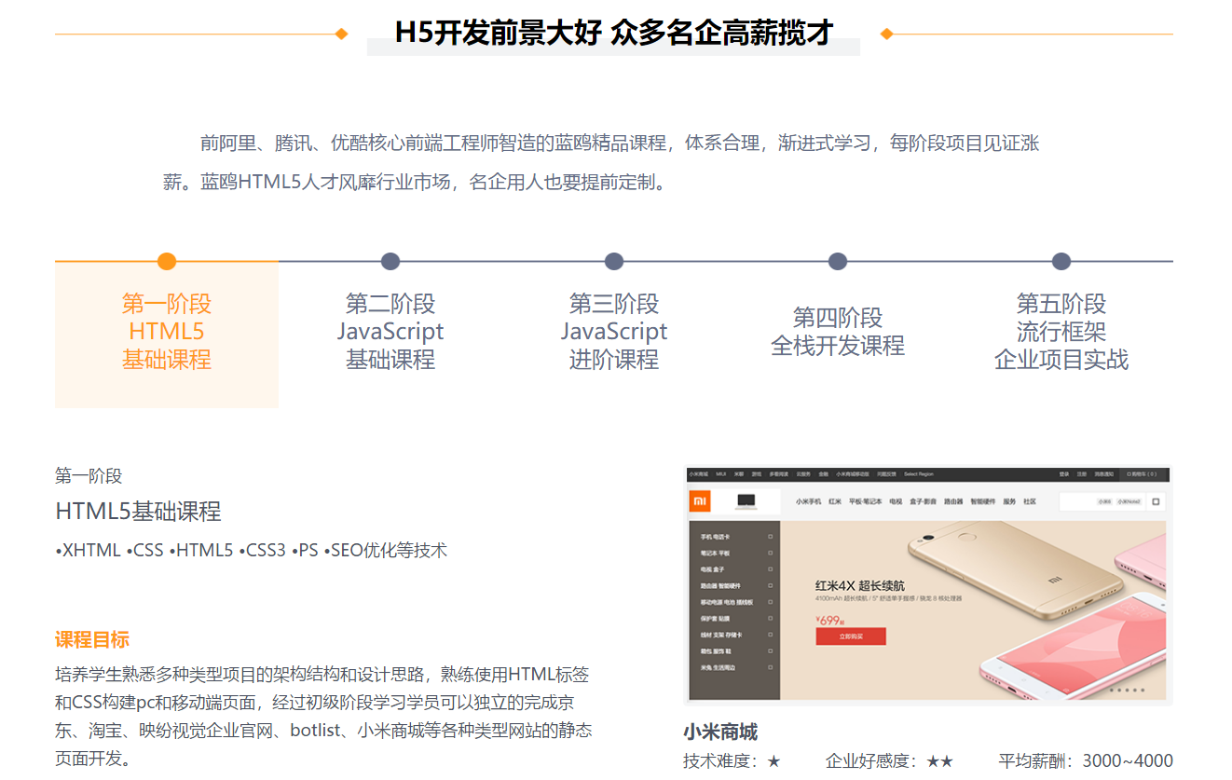Click 智能硬件 in the preview navigation
This screenshot has height=780, width=1232.
[x=983, y=501]
